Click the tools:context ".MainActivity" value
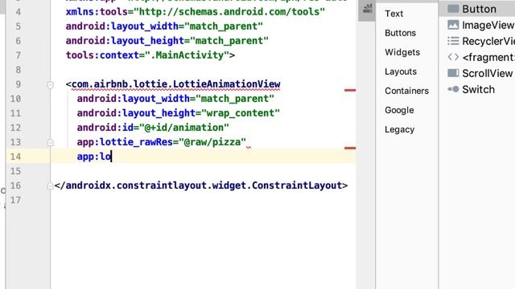Screen dimensions: 515x289 (x=187, y=55)
